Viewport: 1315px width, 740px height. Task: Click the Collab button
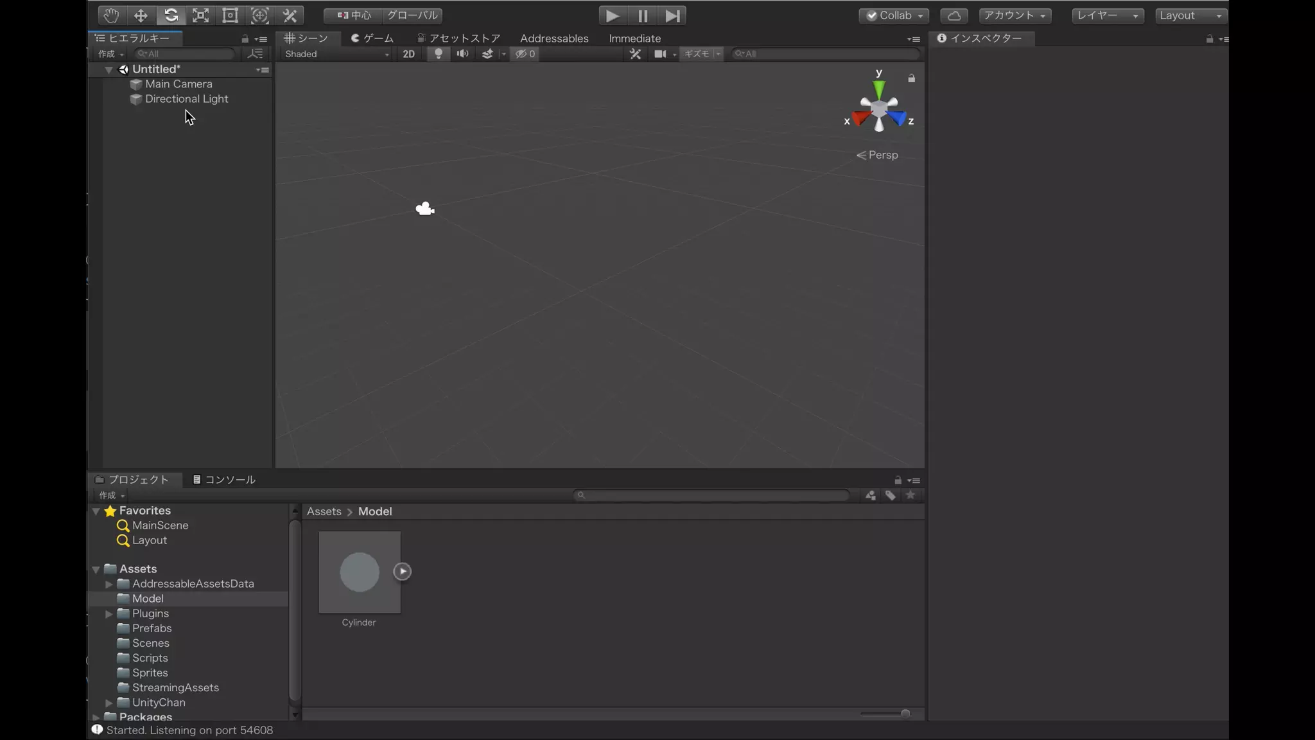tap(894, 15)
